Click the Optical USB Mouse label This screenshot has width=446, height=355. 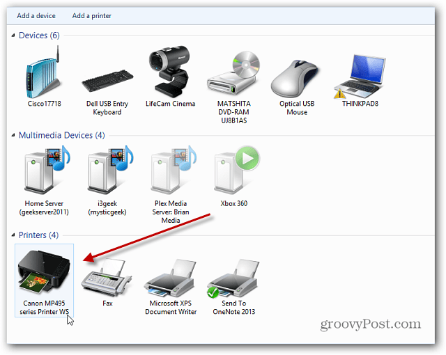pos(297,108)
